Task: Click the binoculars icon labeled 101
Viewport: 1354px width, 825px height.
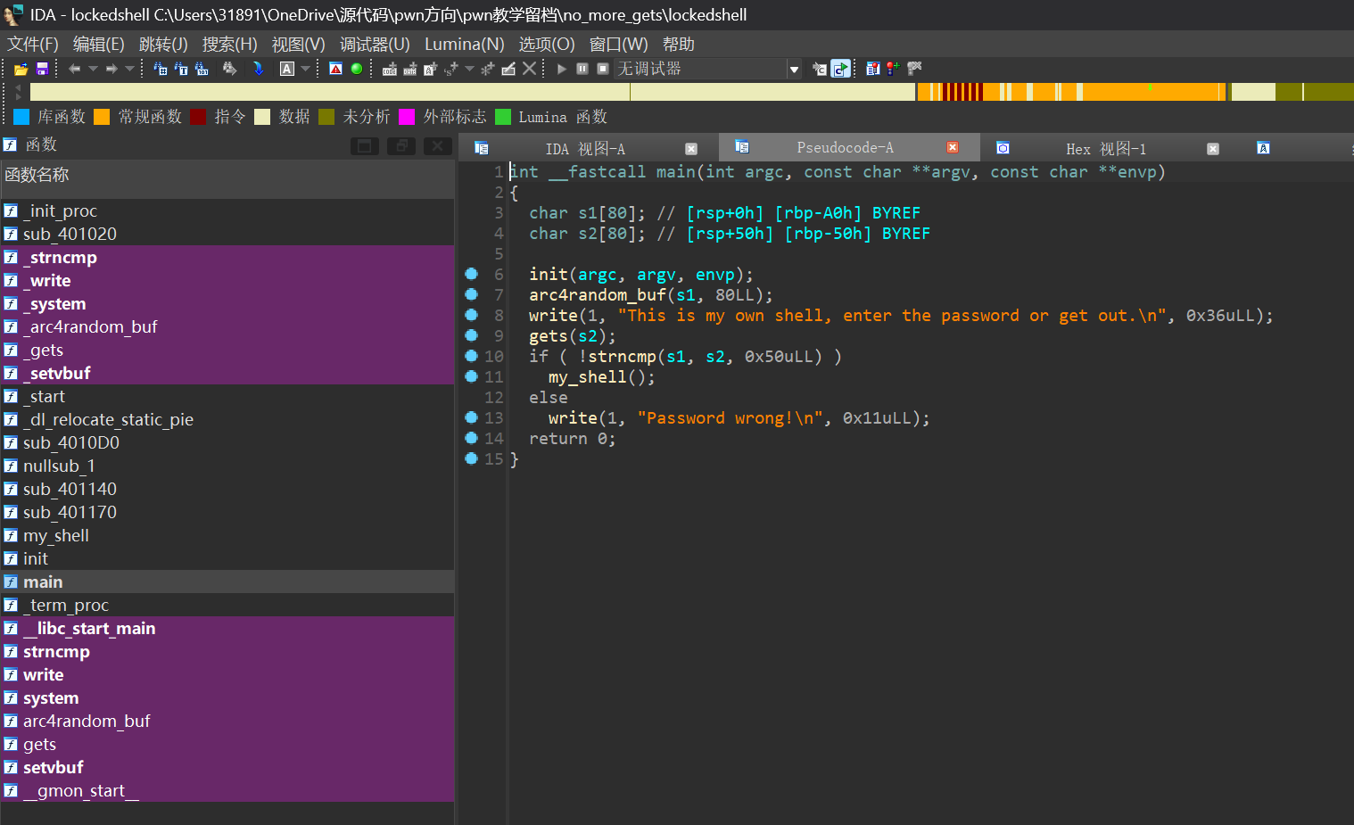Action: tap(202, 69)
